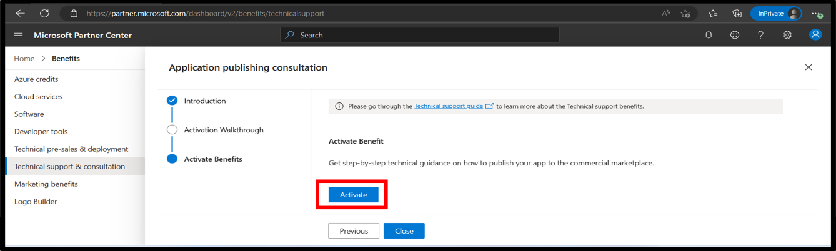This screenshot has width=836, height=251.
Task: Open the settings gear icon
Action: (x=787, y=35)
